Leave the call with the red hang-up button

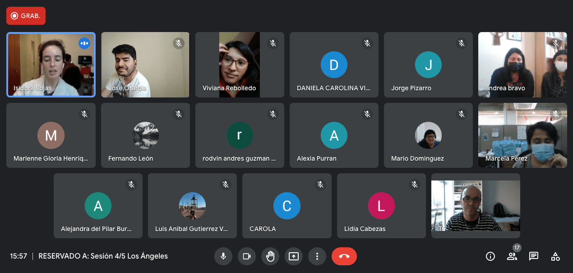(344, 256)
